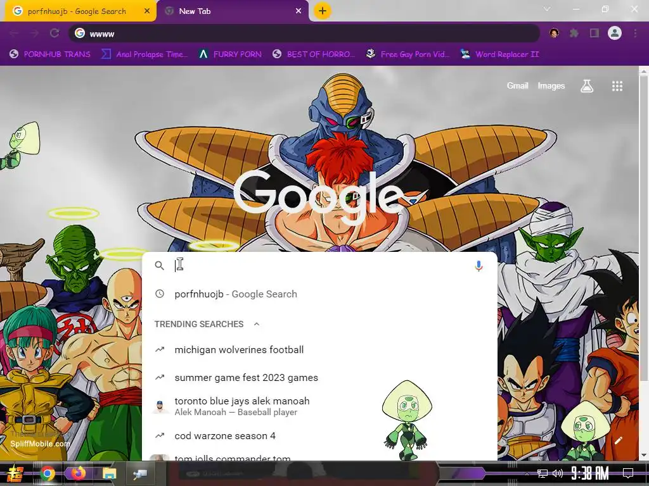This screenshot has height=486, width=649.
Task: Open the Gmail link
Action: pos(517,85)
